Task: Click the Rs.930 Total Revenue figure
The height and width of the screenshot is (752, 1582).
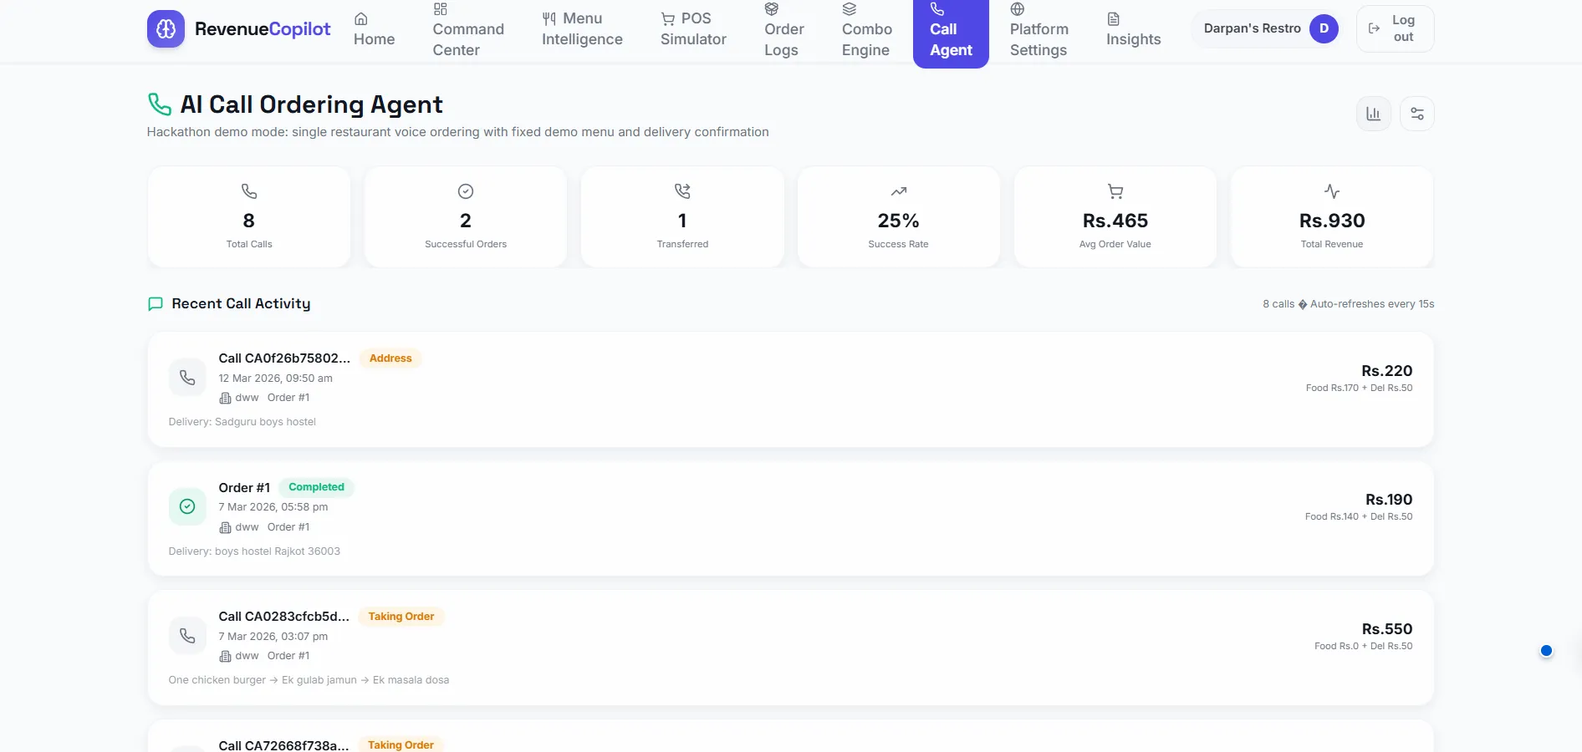Action: (x=1331, y=221)
